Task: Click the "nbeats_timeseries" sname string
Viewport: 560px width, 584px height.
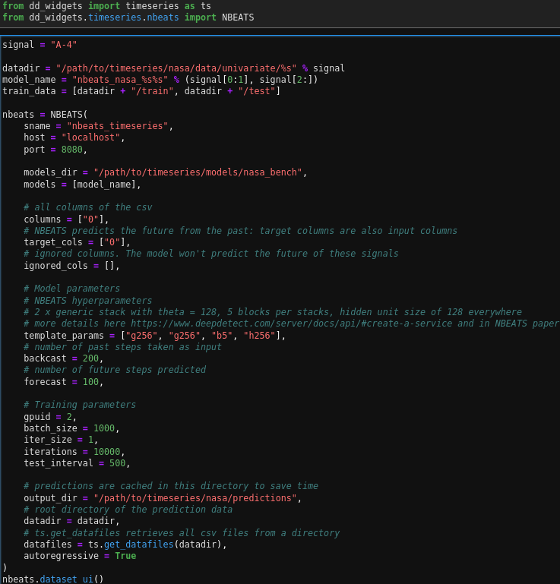Action: point(117,126)
